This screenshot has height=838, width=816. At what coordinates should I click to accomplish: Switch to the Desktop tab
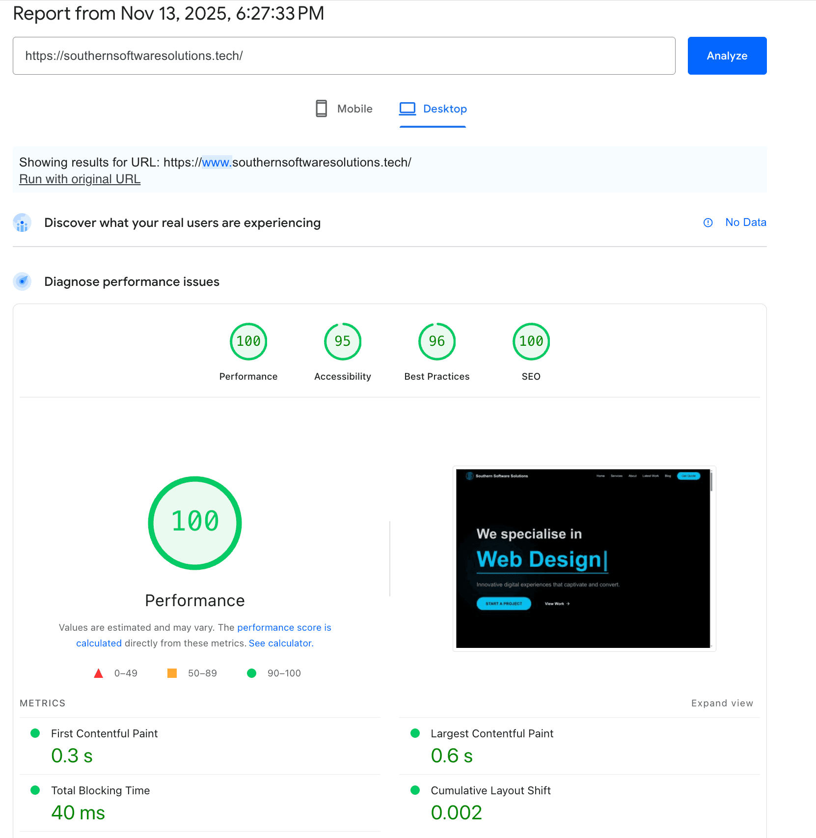[x=445, y=109]
